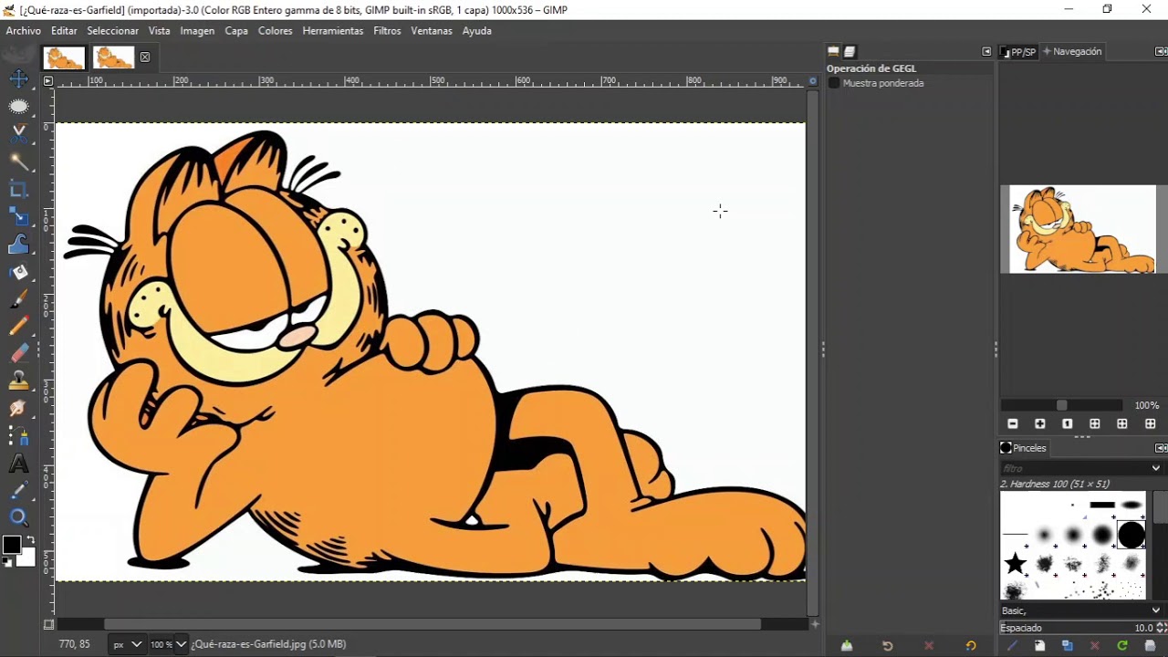Select the Paths tool
The height and width of the screenshot is (657, 1168).
point(18,435)
